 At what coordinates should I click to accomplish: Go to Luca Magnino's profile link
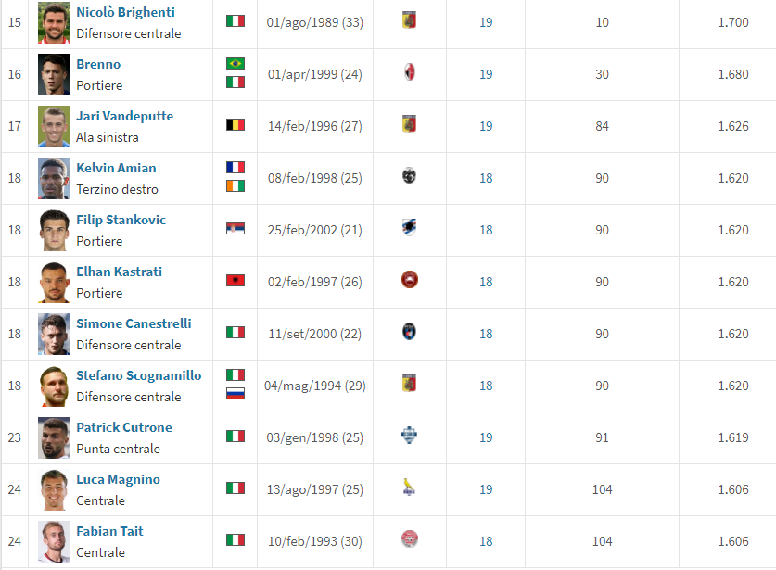(118, 479)
